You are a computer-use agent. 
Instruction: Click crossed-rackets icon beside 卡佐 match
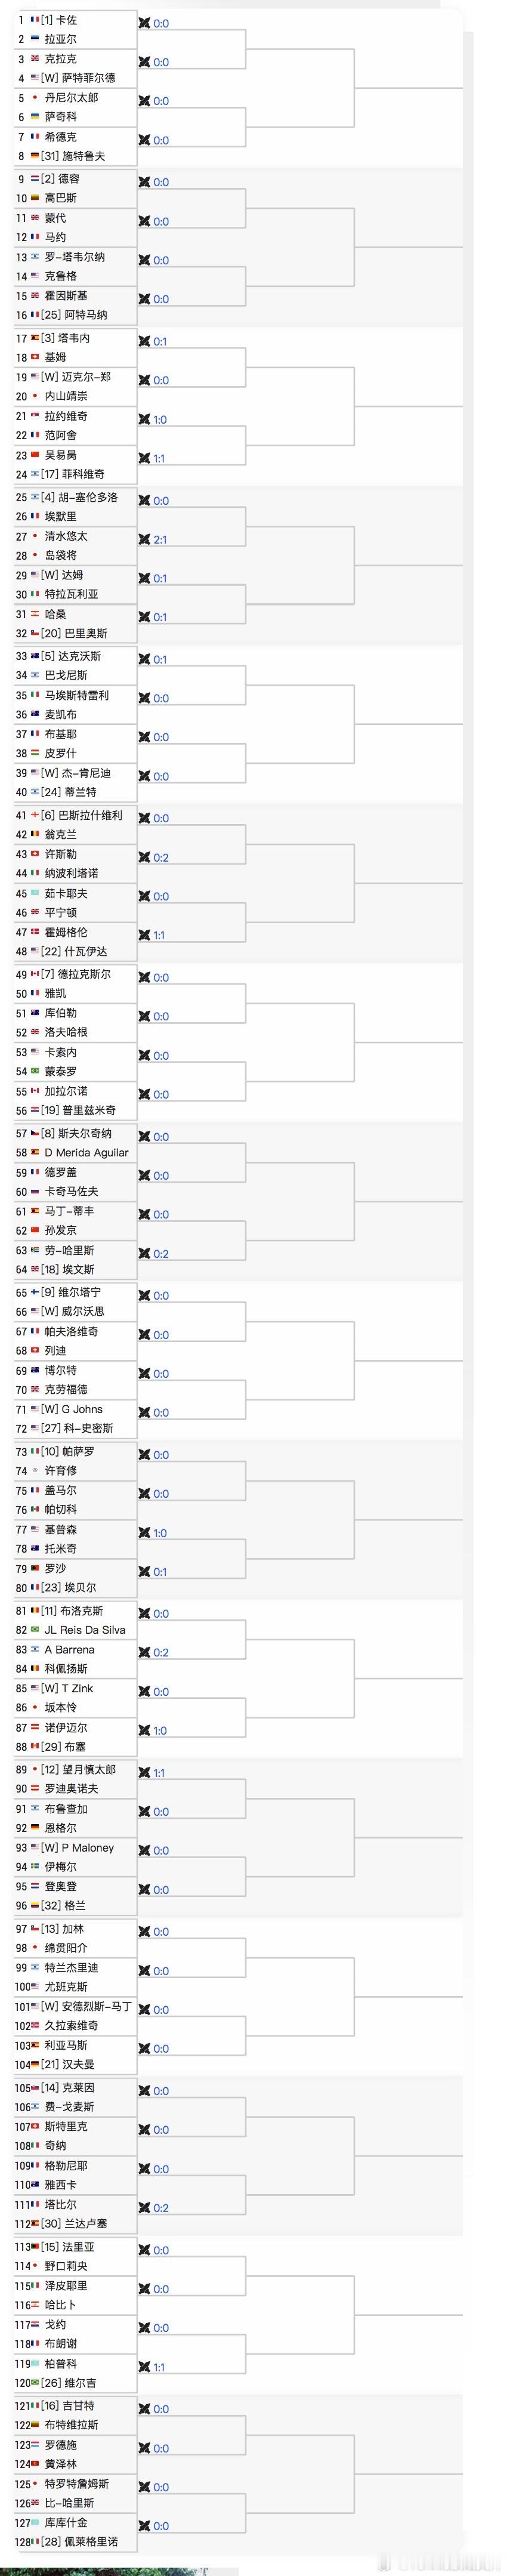point(145,23)
